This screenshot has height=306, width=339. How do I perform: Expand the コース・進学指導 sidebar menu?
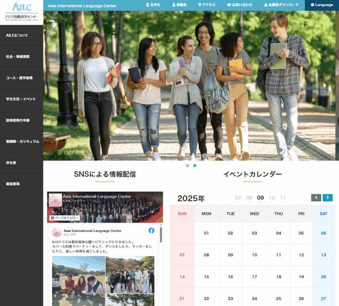pos(22,78)
